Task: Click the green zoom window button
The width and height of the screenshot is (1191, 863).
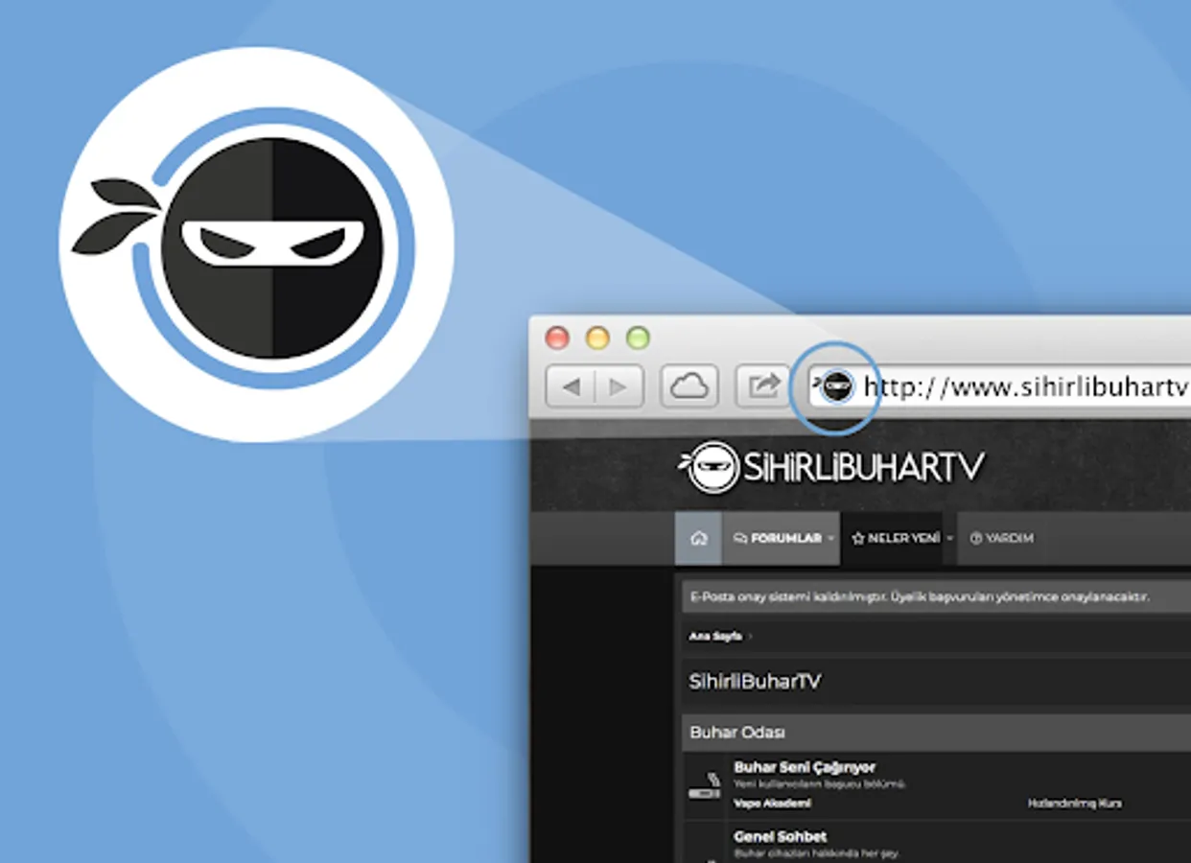Action: pyautogui.click(x=638, y=338)
